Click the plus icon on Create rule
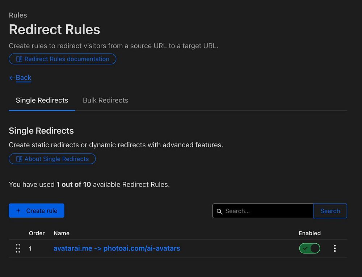Image resolution: width=362 pixels, height=277 pixels. (19, 211)
